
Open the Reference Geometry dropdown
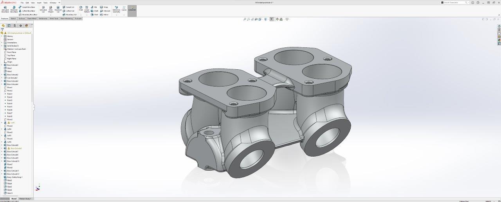tap(117, 15)
